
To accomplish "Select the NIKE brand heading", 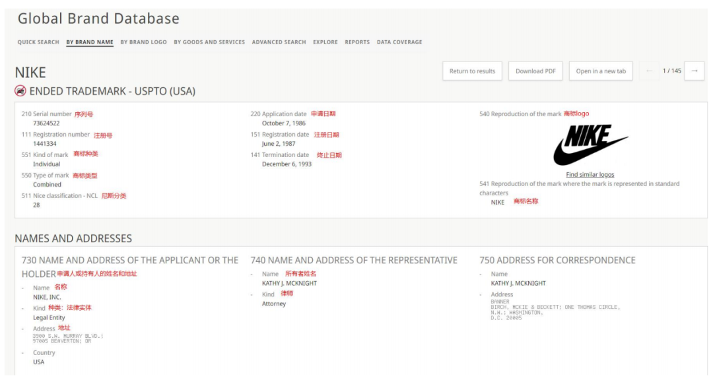I will click(x=30, y=73).
